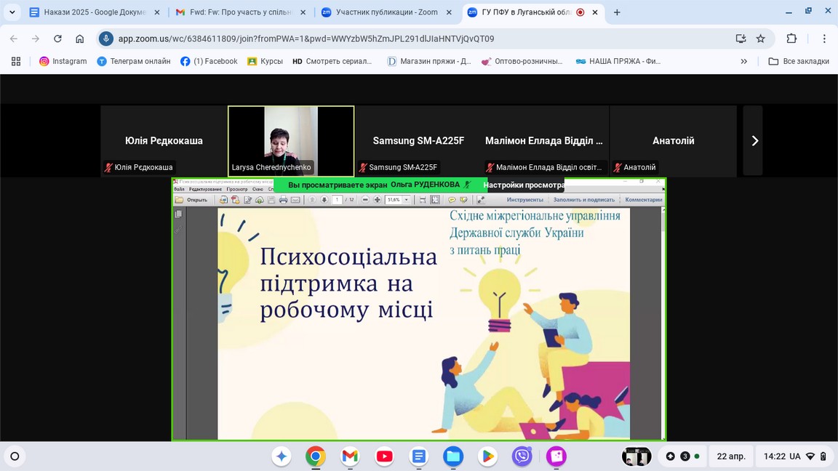Screen dimensions: 838x471
Task: Launch YouTube from the shelf
Action: coord(384,456)
